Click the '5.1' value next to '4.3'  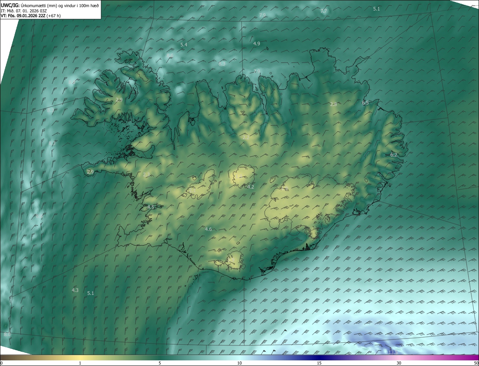[x=91, y=293]
